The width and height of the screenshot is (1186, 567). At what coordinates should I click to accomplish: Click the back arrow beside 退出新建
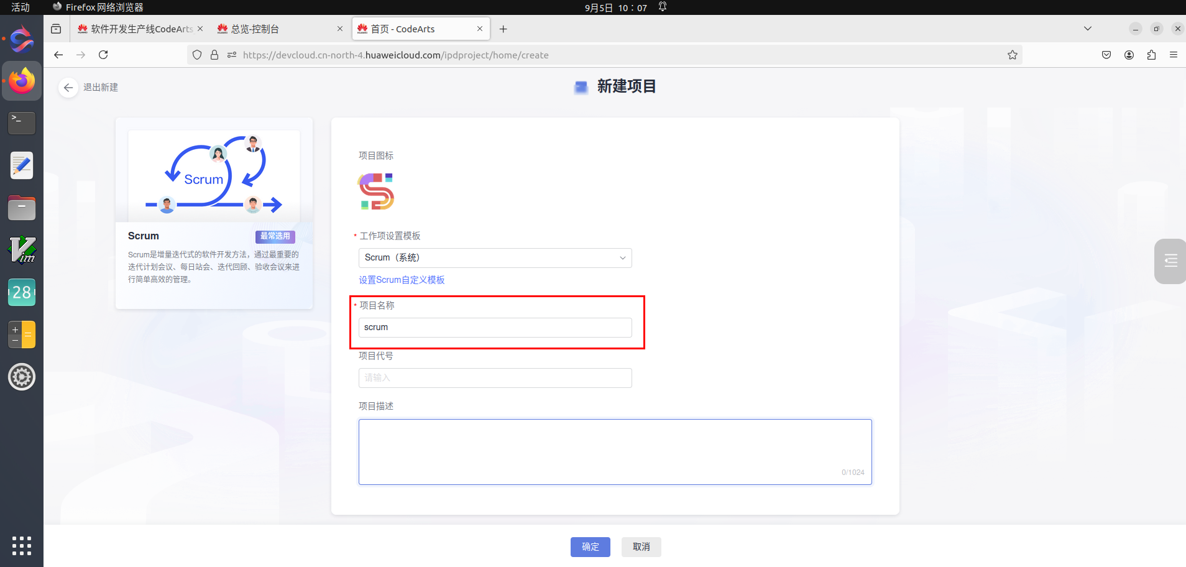pos(68,88)
